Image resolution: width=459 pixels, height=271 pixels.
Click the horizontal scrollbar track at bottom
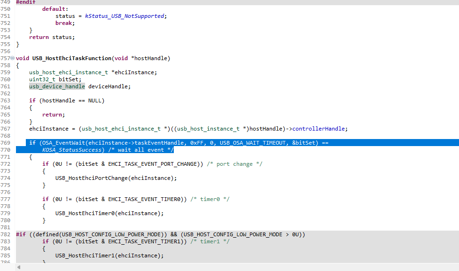[x=235, y=266]
